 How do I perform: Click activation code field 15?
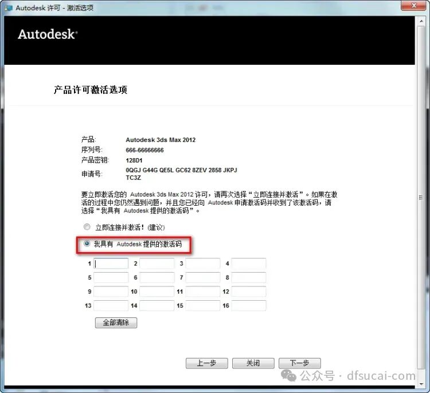click(202, 305)
